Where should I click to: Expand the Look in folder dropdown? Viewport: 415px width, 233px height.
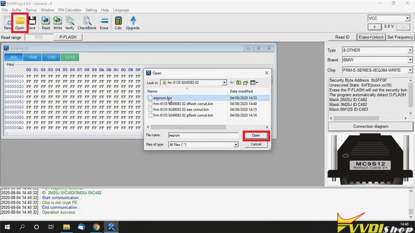[224, 83]
